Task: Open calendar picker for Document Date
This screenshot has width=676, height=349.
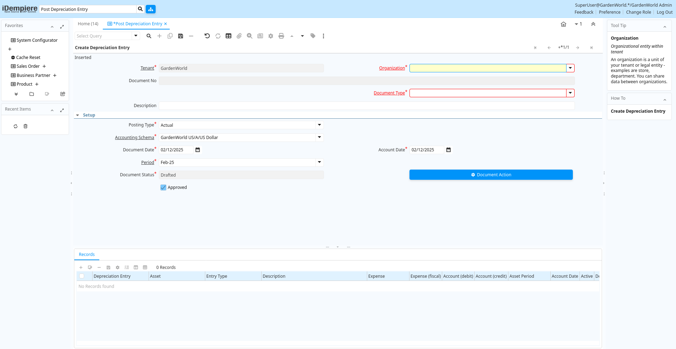Action: (198, 150)
